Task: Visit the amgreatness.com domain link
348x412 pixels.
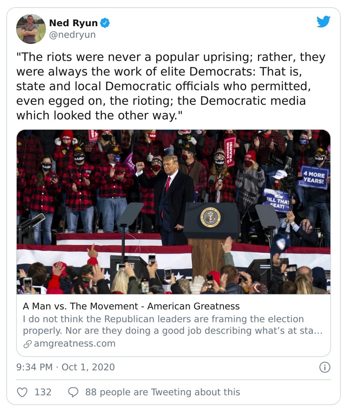Action: tap(74, 344)
